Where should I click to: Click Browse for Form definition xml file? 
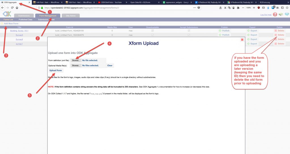(x=76, y=60)
